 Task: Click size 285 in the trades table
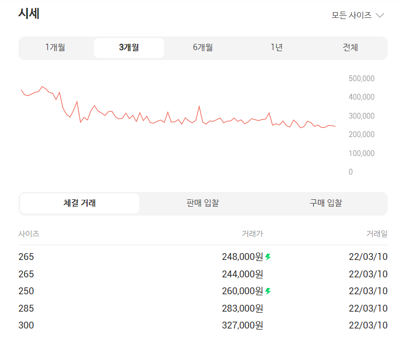tap(26, 308)
